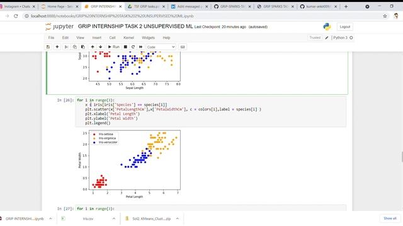
Task: Click the Python 3 kernel indicator
Action: pos(343,38)
